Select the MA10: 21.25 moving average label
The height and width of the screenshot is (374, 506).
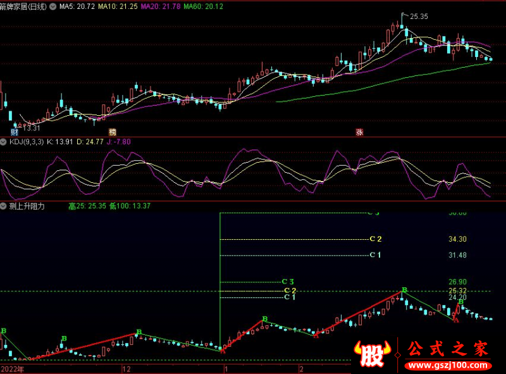pyautogui.click(x=118, y=5)
